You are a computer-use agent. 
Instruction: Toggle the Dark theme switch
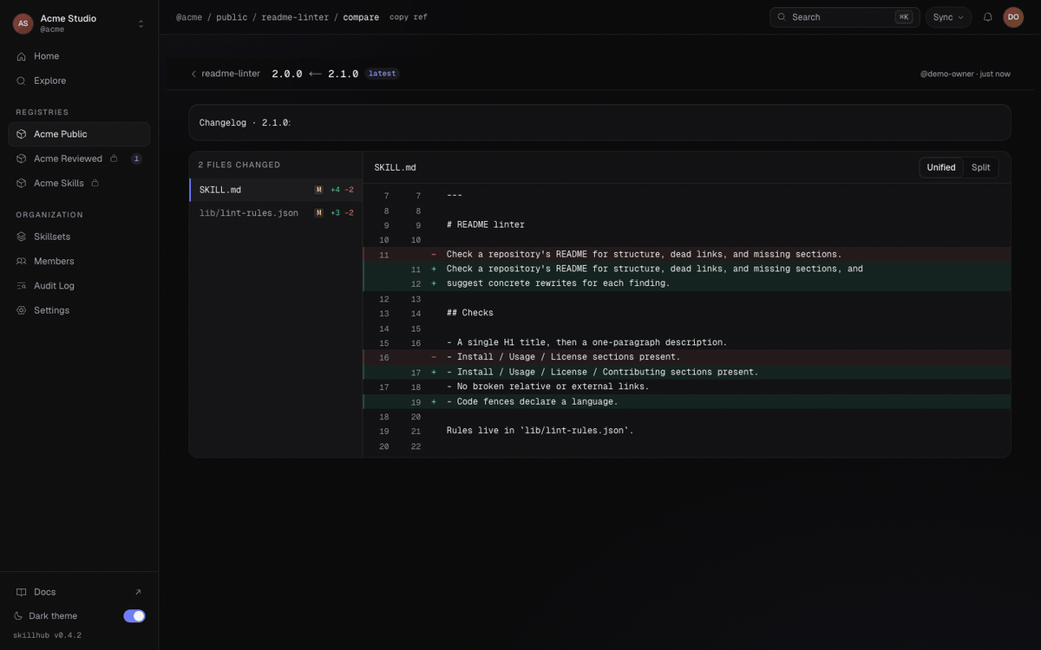pos(134,616)
